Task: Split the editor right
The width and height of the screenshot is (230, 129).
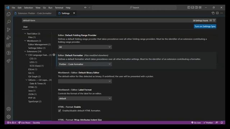Action: pos(217,13)
